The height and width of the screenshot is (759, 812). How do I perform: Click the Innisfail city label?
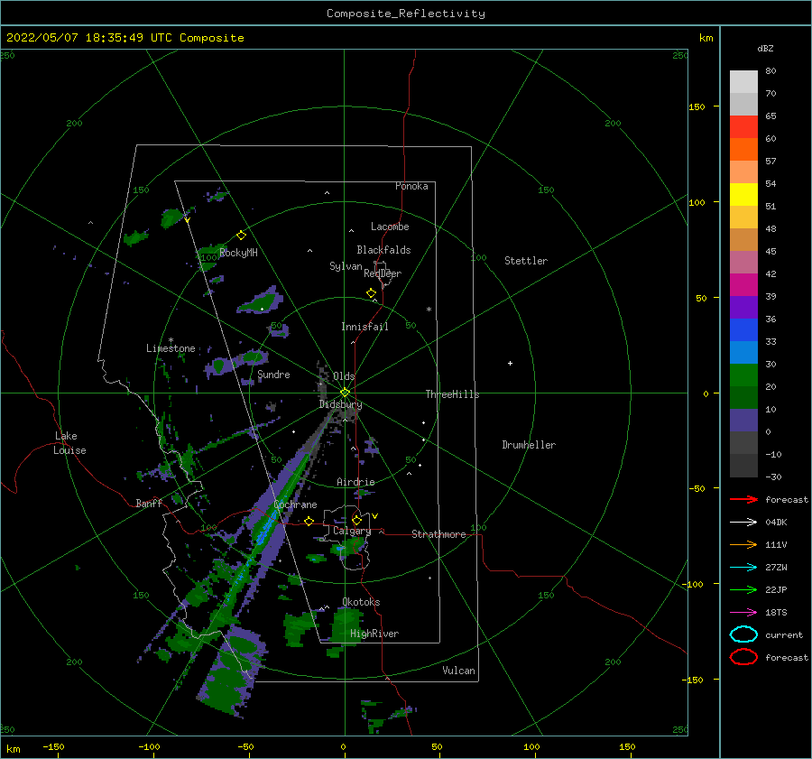364,327
